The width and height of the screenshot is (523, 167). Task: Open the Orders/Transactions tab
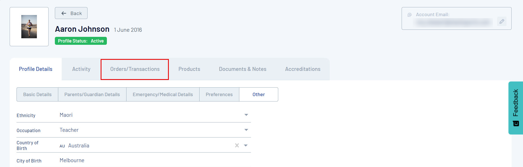(135, 69)
